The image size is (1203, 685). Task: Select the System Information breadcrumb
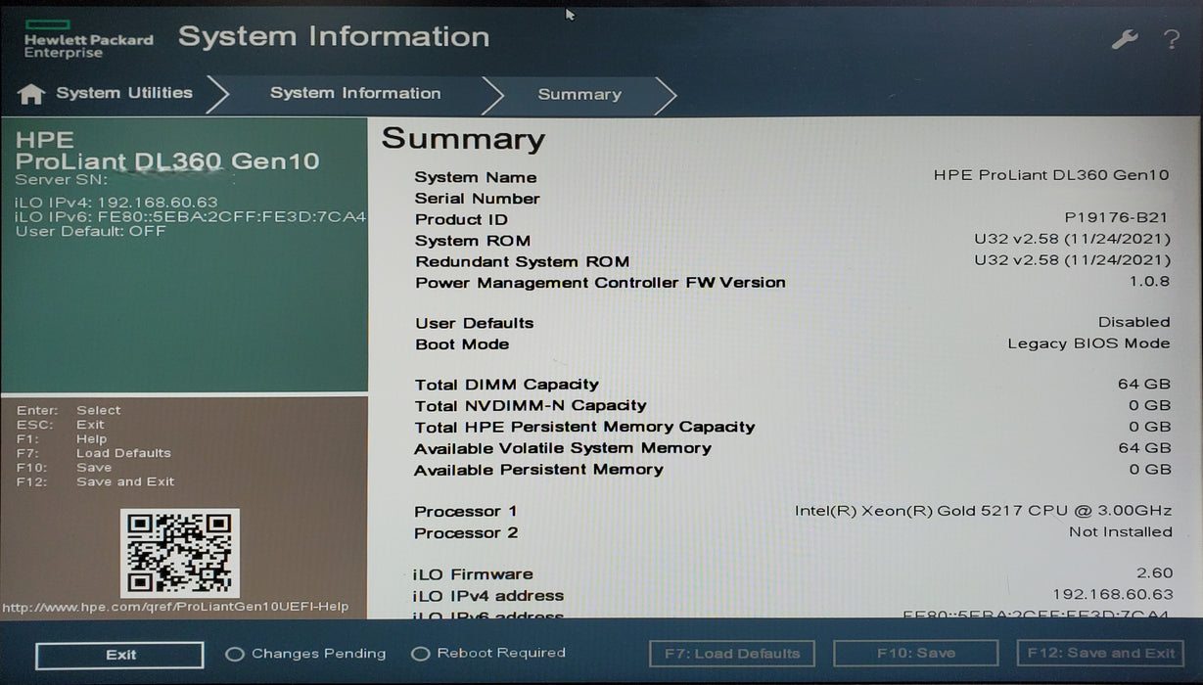355,93
